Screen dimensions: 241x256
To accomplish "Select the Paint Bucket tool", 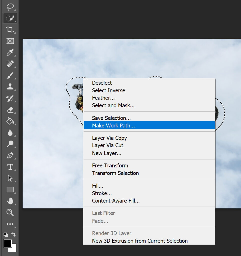I will tap(10, 121).
